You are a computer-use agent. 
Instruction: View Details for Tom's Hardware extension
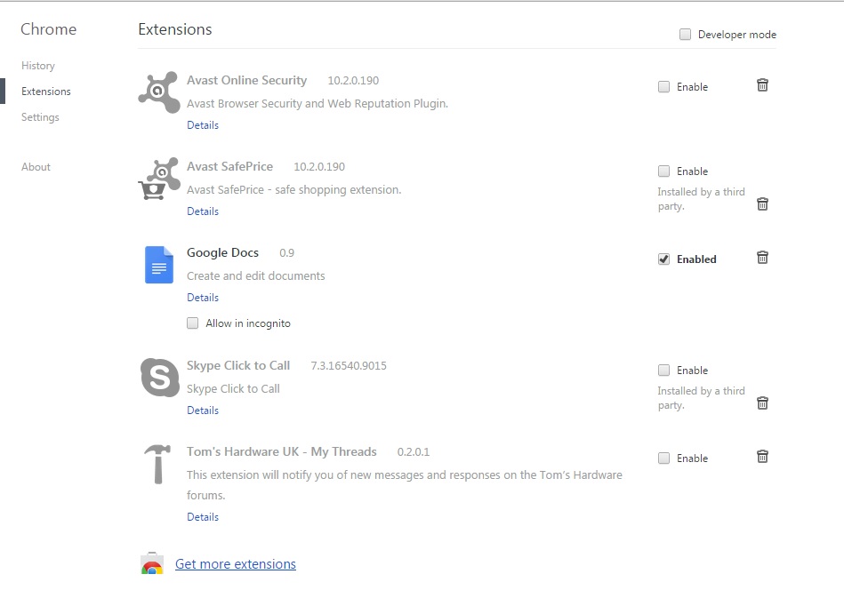click(203, 517)
